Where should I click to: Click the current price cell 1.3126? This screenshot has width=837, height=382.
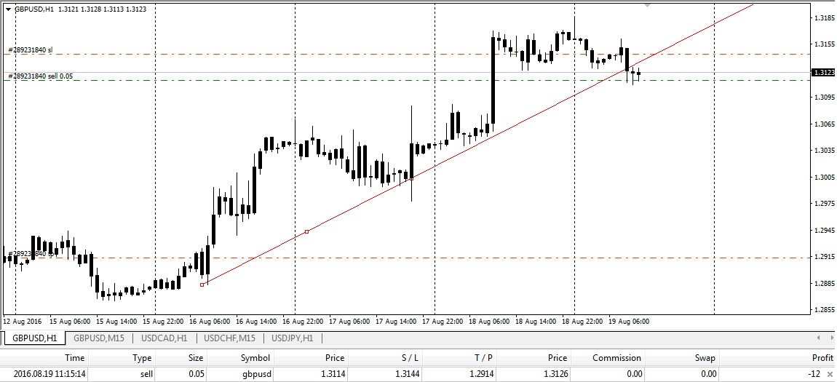[555, 374]
